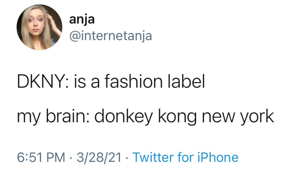Click the @internetanja handle
The image size is (296, 171).
[x=110, y=36]
